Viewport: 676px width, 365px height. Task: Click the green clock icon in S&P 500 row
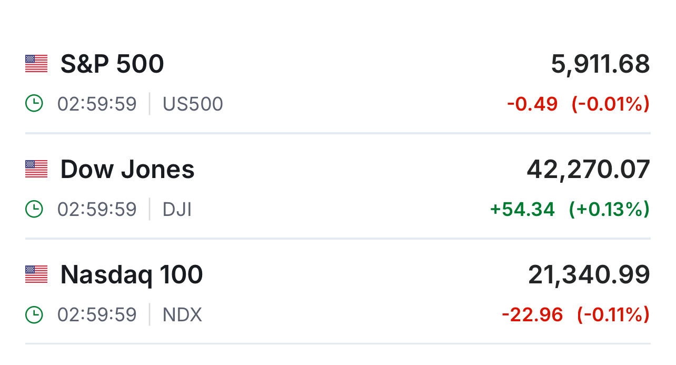tap(34, 104)
